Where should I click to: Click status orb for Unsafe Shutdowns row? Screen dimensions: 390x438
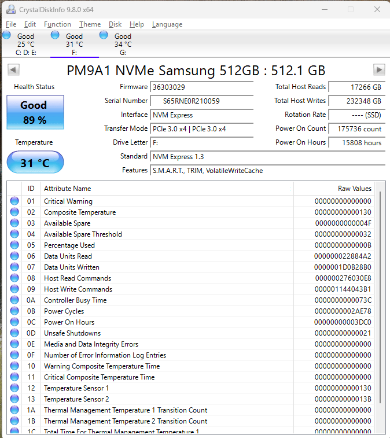[14, 333]
